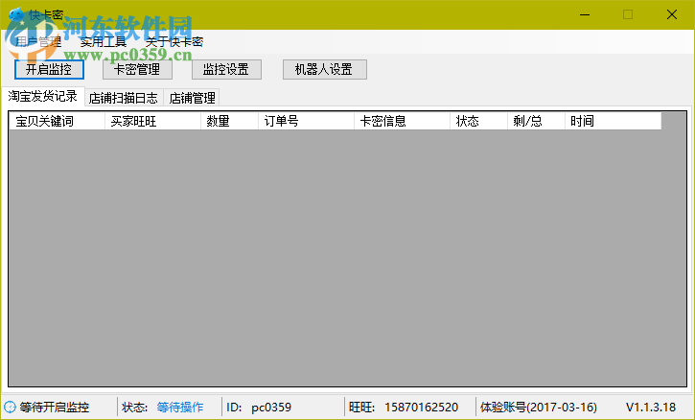Viewport: 695px width, 420px height.
Task: Click the 时间 column header
Action: 613,121
